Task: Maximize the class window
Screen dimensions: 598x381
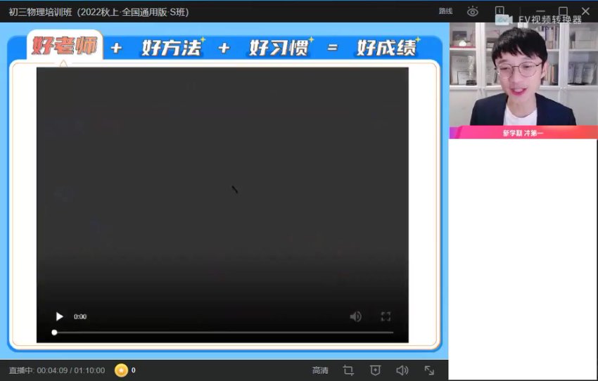Action: [563, 11]
